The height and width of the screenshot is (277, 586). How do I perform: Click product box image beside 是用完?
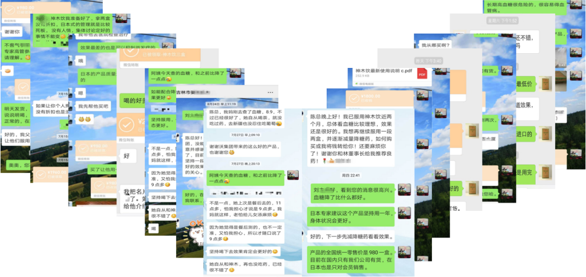point(545,172)
